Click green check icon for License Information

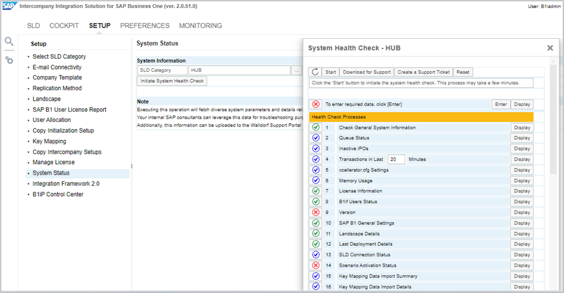click(x=316, y=191)
